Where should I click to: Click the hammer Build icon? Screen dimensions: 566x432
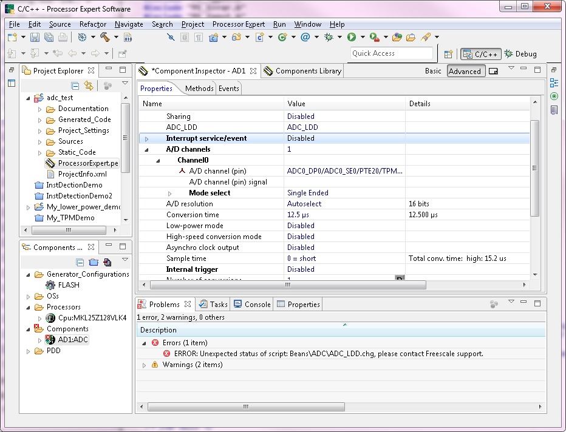pyautogui.click(x=104, y=38)
